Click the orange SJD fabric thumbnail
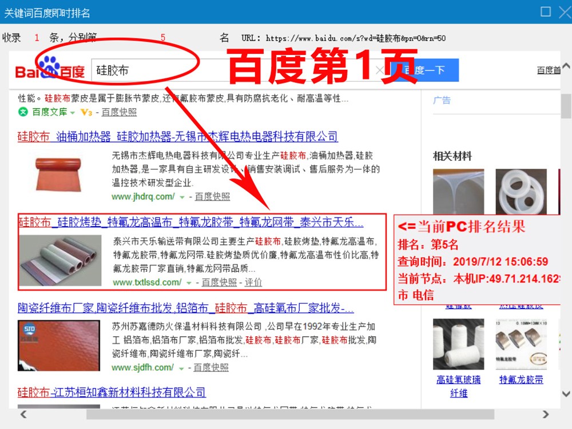Image resolution: width=572 pixels, height=429 pixels. coord(59,345)
